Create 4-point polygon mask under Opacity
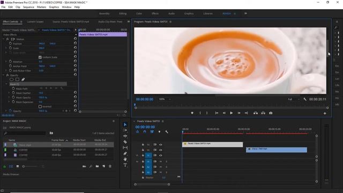Viewport: 343px width, 193px height. tap(17, 79)
